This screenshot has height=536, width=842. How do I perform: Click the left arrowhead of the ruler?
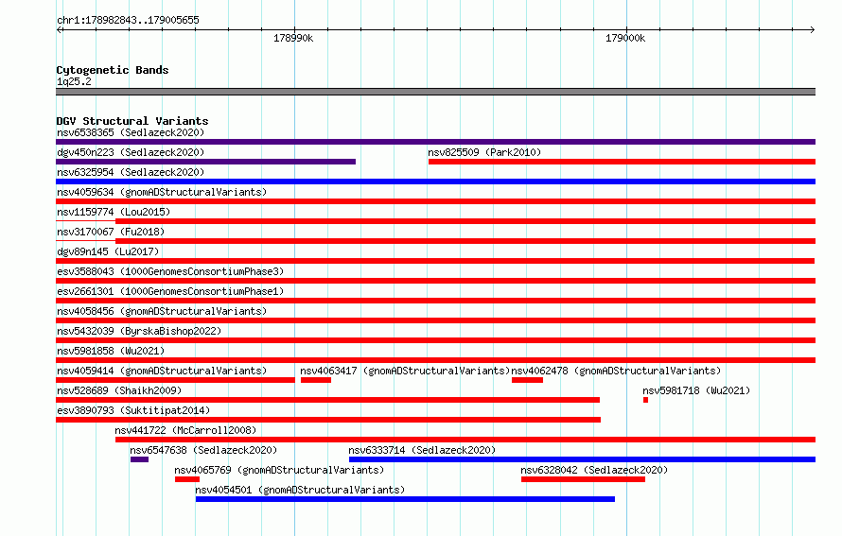click(x=59, y=30)
